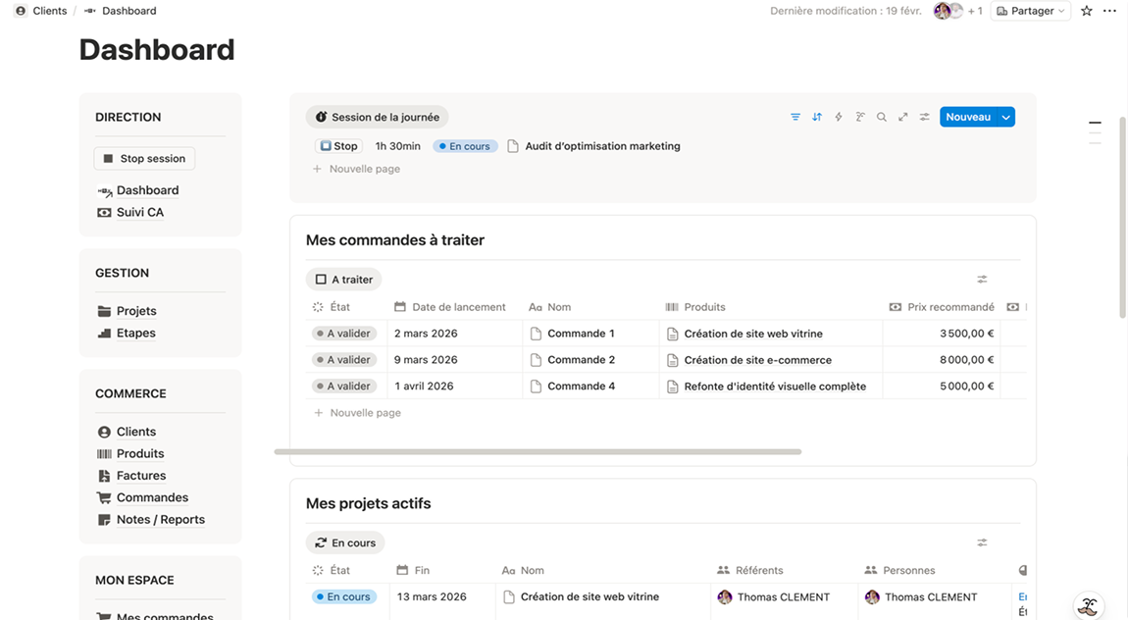Open the Clients sidebar link
The height and width of the screenshot is (620, 1128).
pos(126,432)
